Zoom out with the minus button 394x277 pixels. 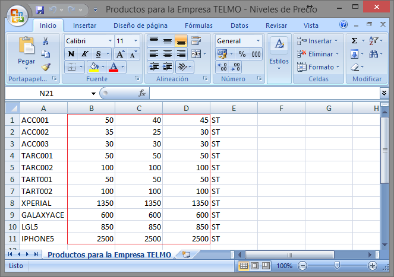[302, 266]
